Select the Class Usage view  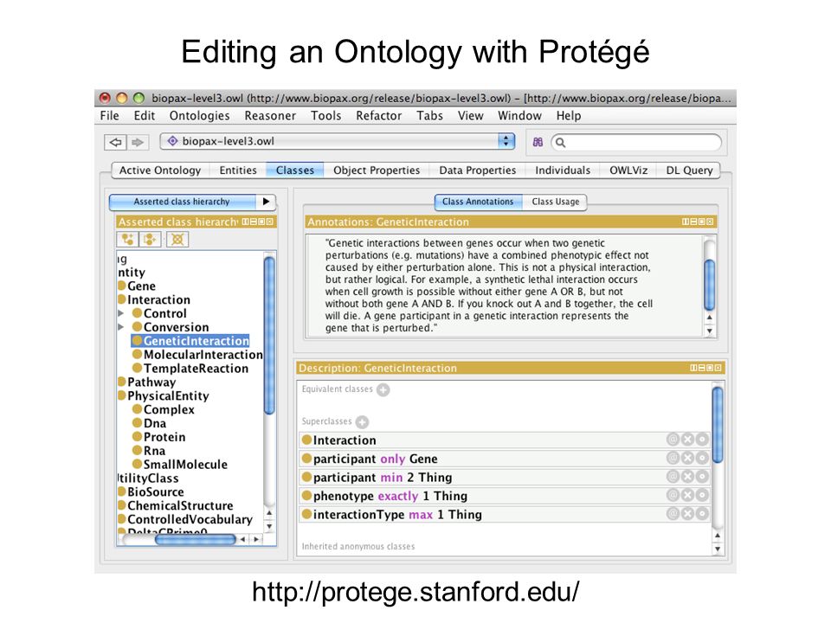point(556,202)
